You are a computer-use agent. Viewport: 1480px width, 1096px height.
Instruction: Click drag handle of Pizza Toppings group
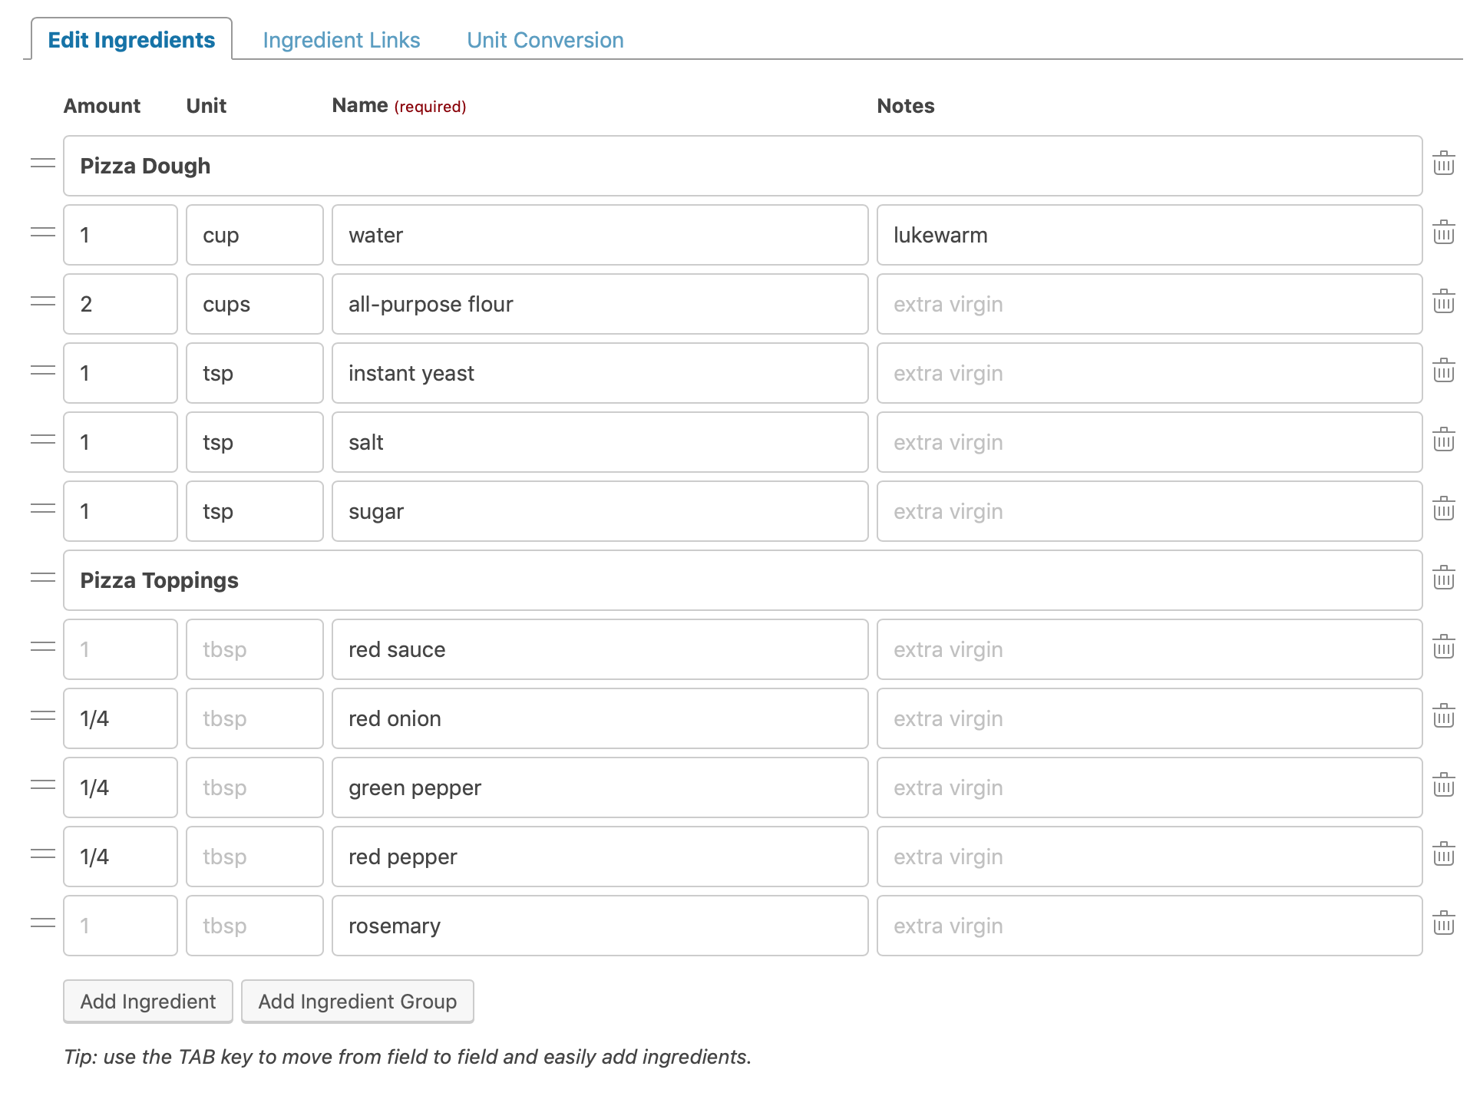43,578
